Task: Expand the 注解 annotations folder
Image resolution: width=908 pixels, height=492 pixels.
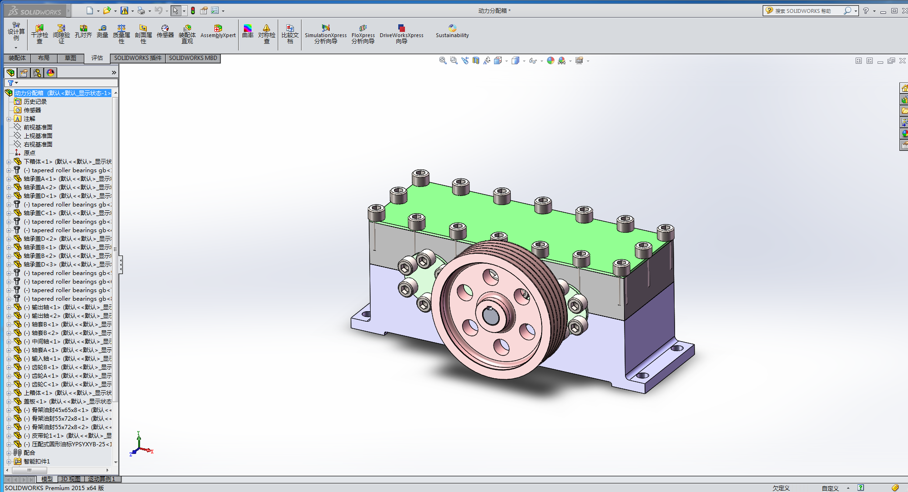Action: point(9,119)
